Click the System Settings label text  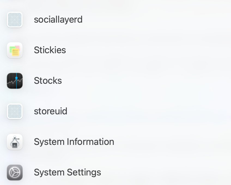pos(67,172)
